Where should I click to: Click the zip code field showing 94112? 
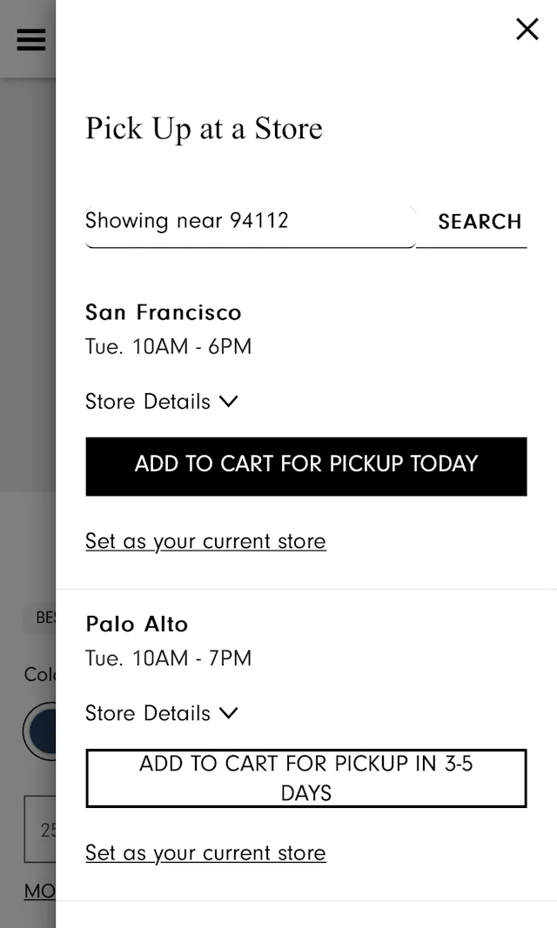(x=250, y=221)
